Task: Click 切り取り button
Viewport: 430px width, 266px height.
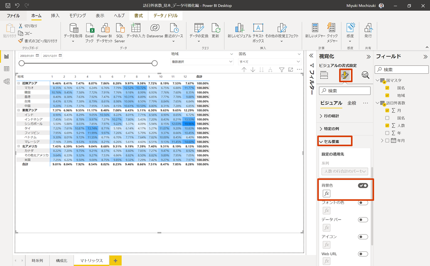Action: [28, 26]
